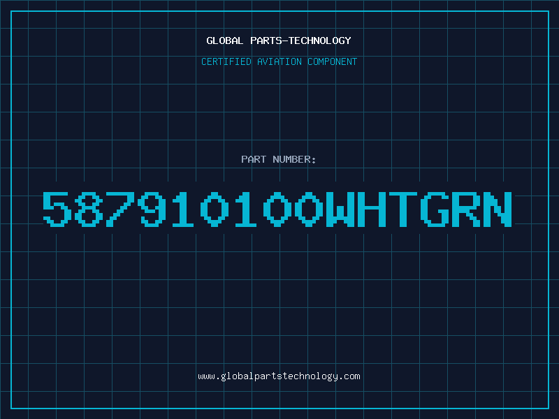The width and height of the screenshot is (559, 419).
Task: Click the PART NUMBER: label
Action: point(279,159)
